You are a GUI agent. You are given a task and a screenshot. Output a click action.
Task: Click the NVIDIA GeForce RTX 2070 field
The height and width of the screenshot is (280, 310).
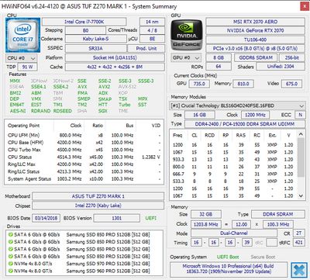point(255,30)
